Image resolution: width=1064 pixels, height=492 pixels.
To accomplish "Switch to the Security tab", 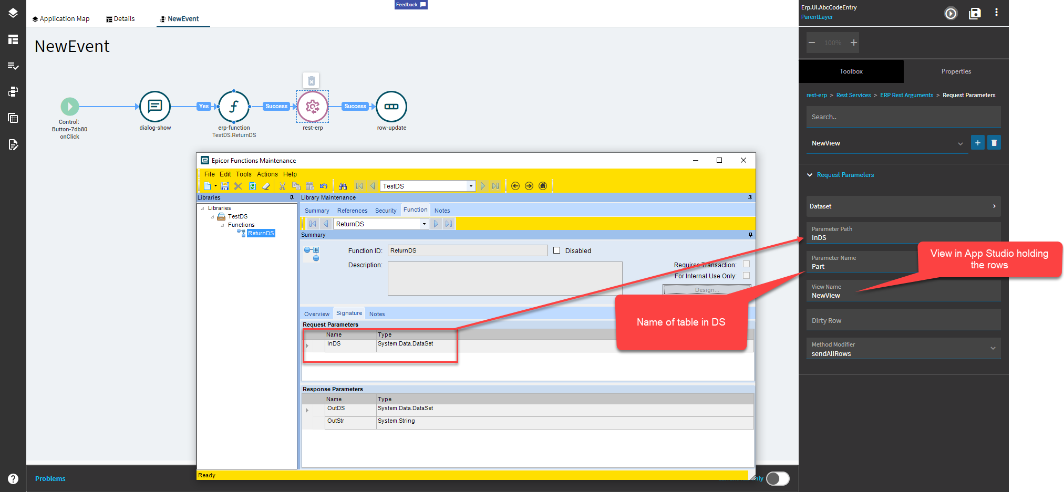I will [386, 211].
